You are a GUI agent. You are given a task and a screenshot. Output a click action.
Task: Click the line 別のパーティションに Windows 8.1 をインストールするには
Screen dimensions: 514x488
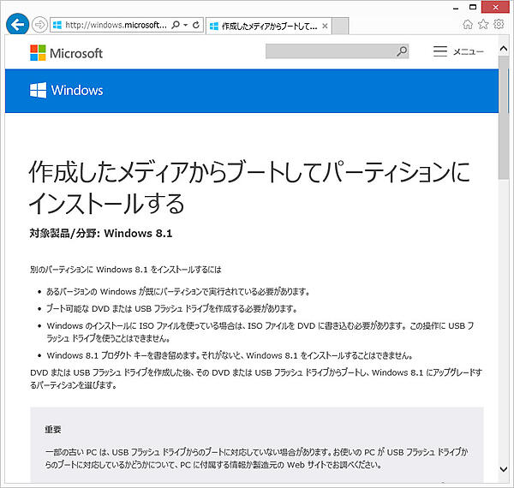point(126,270)
